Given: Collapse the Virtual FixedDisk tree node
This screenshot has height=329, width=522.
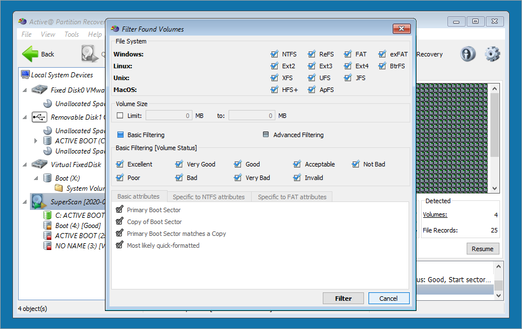Looking at the screenshot, I should click(x=25, y=165).
